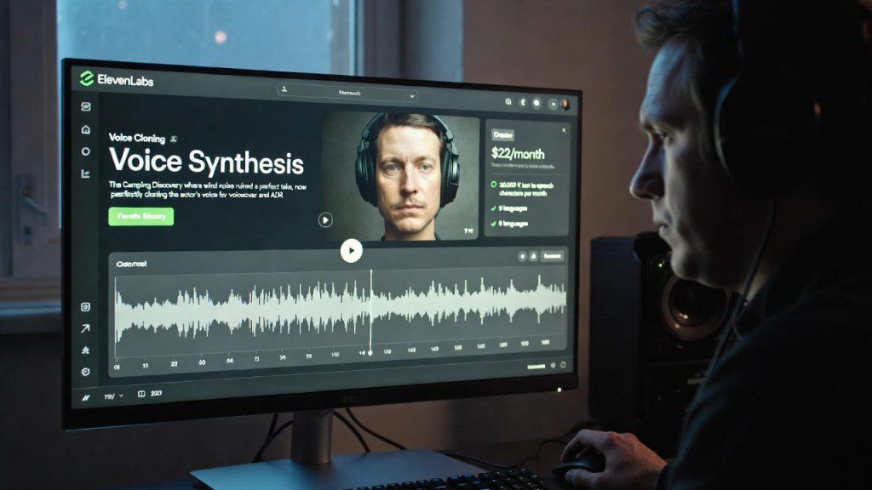Click the diagonal arrow sidebar icon
This screenshot has width=872, height=490.
tap(85, 329)
